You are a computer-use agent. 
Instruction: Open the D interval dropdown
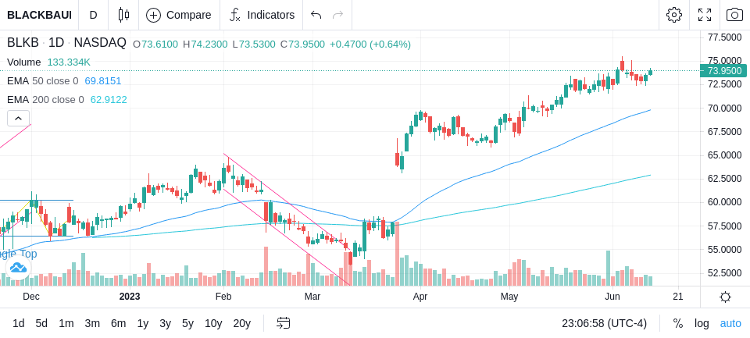93,15
